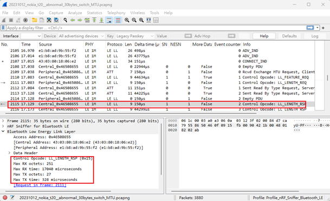
Task: Expand nRF Sniffer for Bluetooth LE node
Action: point(3,126)
